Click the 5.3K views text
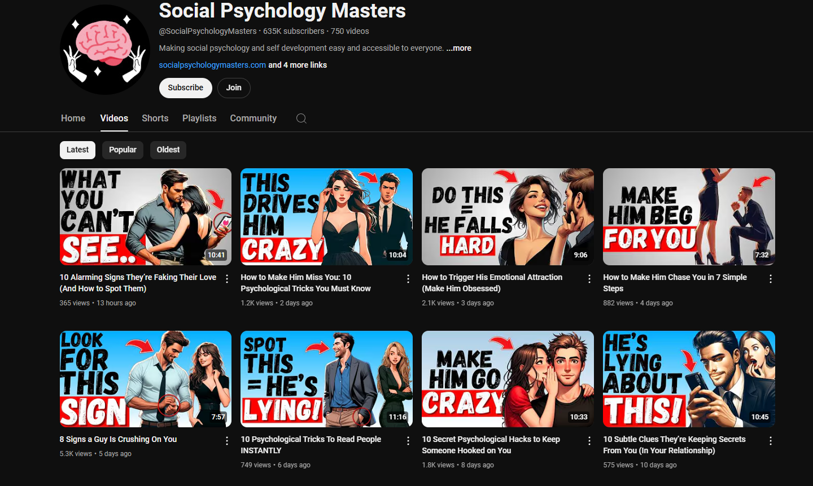The width and height of the screenshot is (813, 486). [76, 454]
